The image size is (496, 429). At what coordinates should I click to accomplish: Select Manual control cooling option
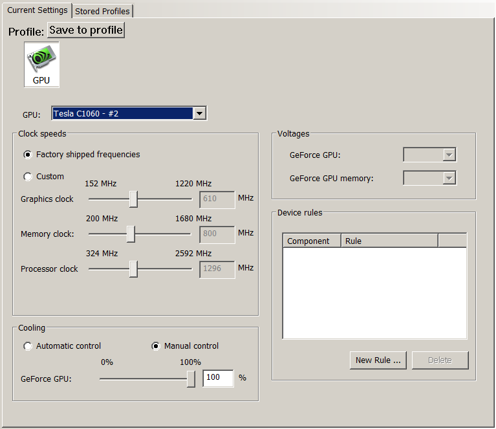point(156,346)
